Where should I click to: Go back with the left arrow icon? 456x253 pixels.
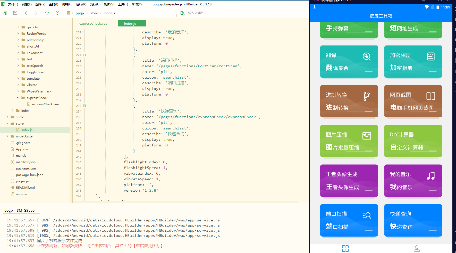[x=26, y=13]
